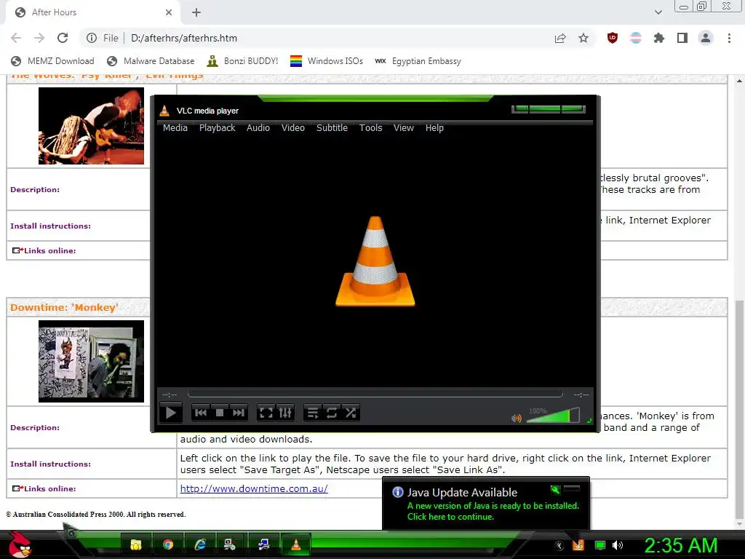
Task: Play media in VLC
Action: pyautogui.click(x=170, y=413)
